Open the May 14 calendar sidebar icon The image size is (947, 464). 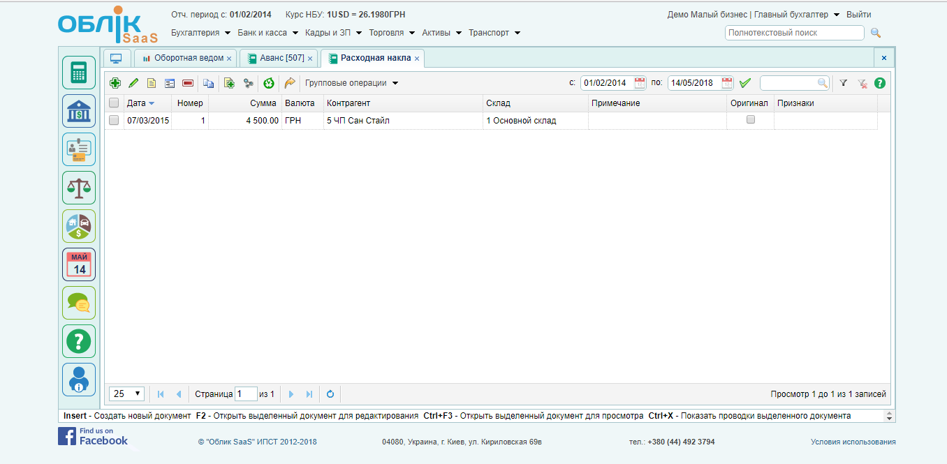point(79,264)
